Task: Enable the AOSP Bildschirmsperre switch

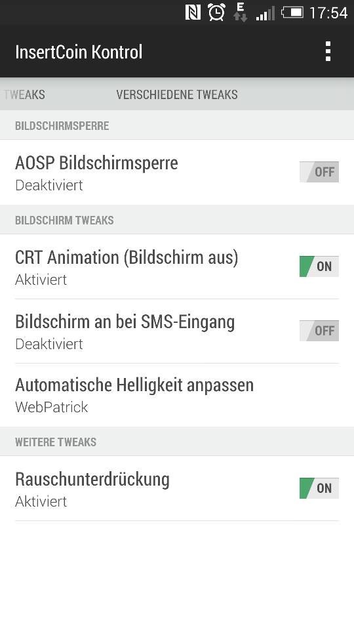Action: point(319,172)
